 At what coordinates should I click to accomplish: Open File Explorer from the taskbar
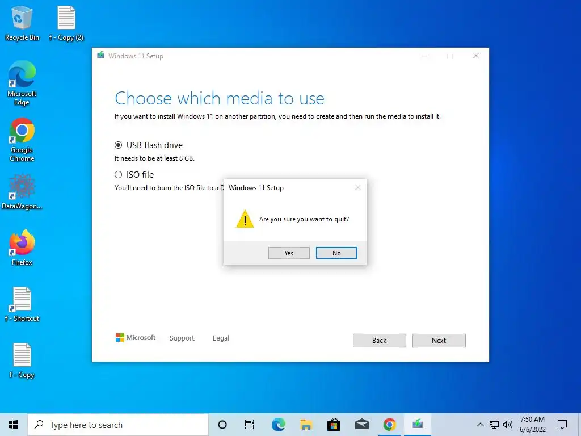coord(306,425)
